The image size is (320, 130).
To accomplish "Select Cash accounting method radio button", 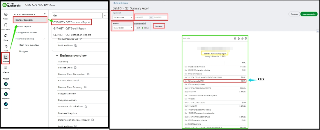I will click(135, 28).
